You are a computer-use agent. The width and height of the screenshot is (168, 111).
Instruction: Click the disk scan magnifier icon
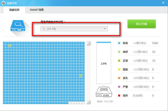click(x=18, y=26)
